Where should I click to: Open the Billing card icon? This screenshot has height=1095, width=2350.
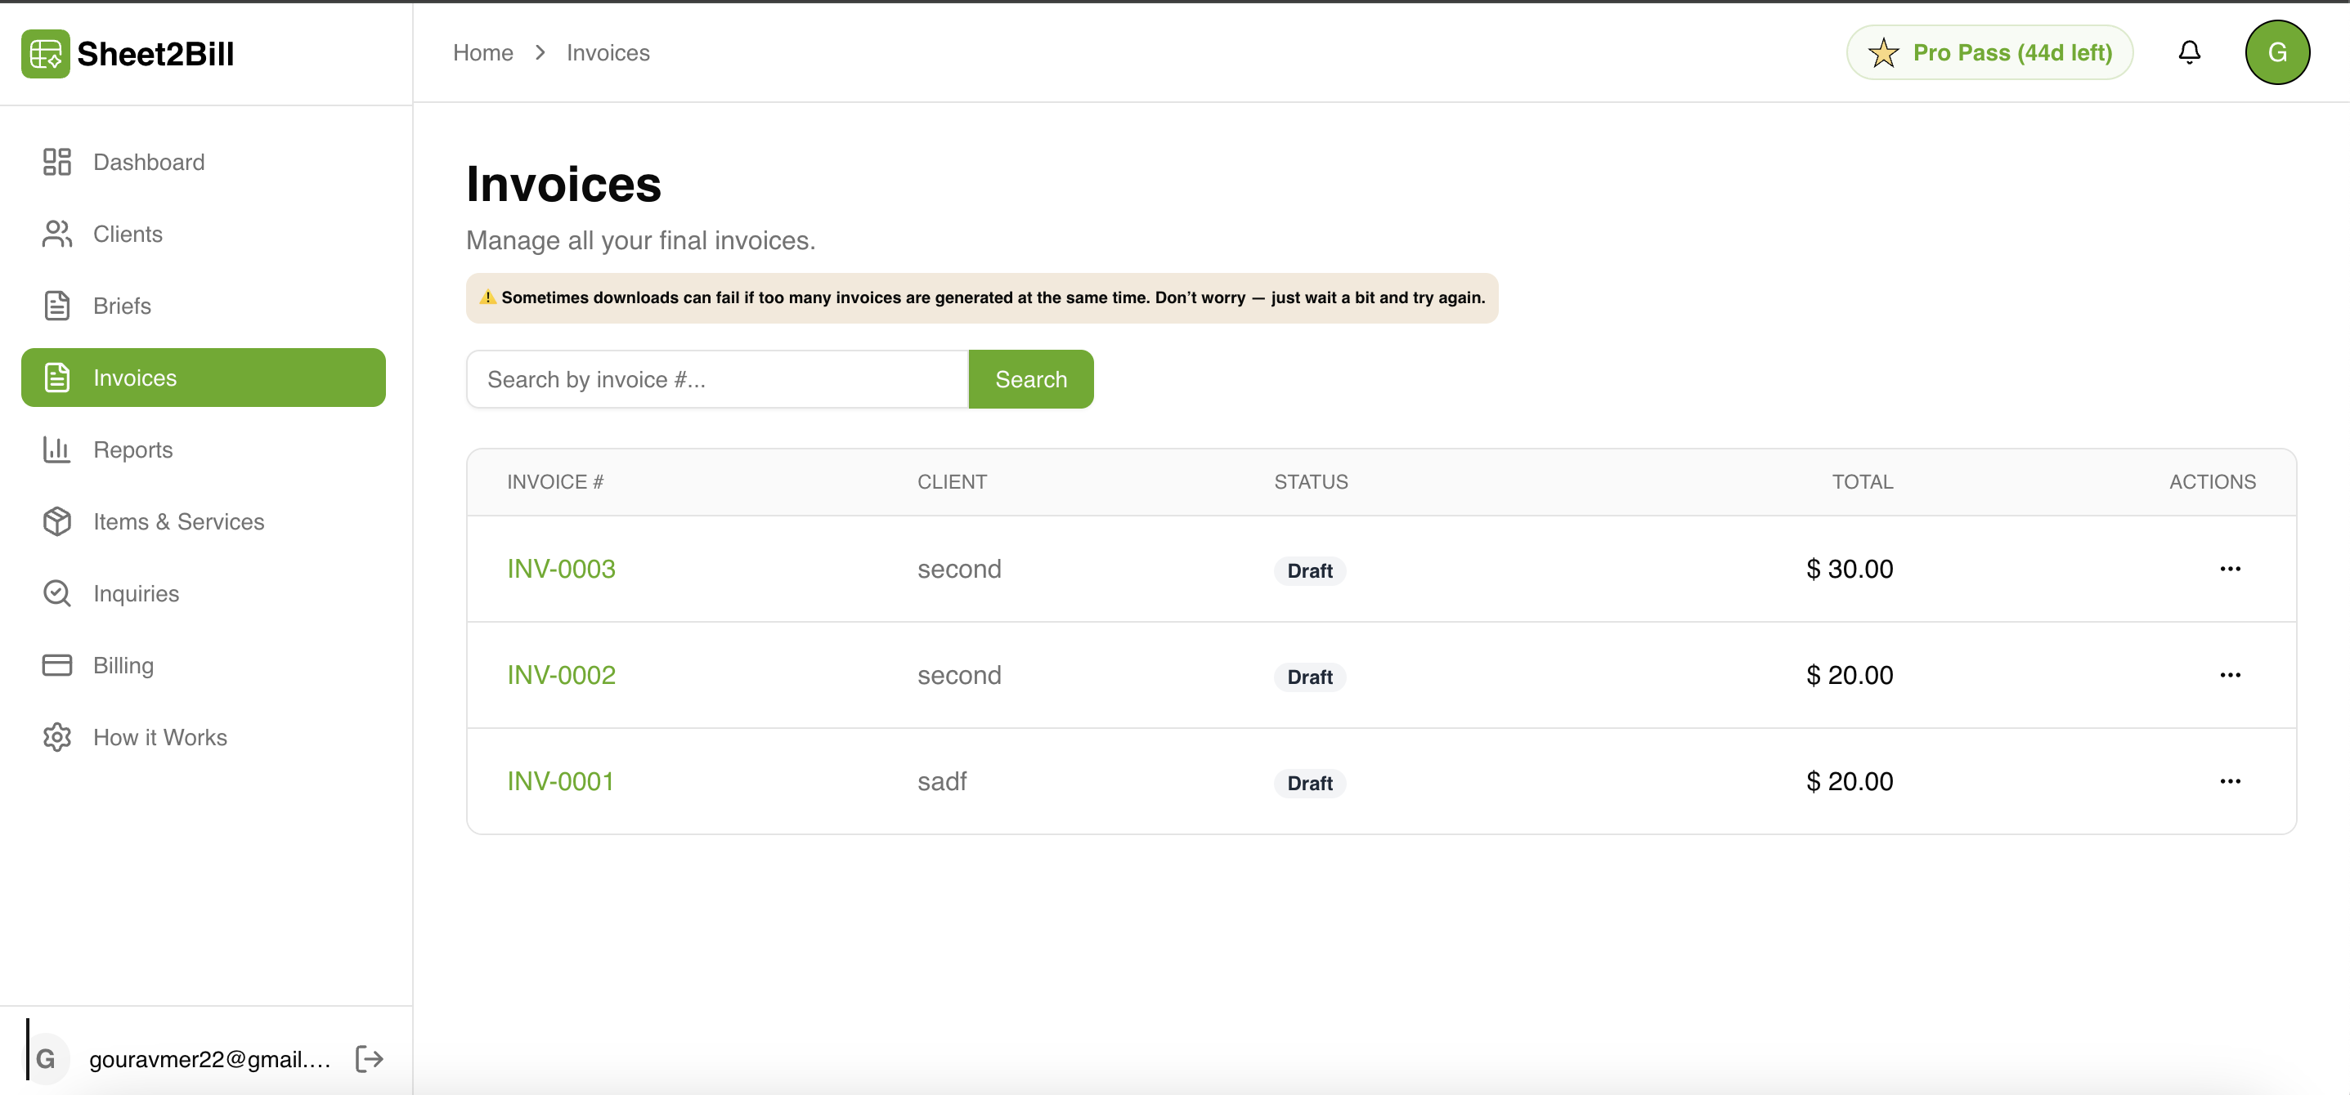pos(56,664)
